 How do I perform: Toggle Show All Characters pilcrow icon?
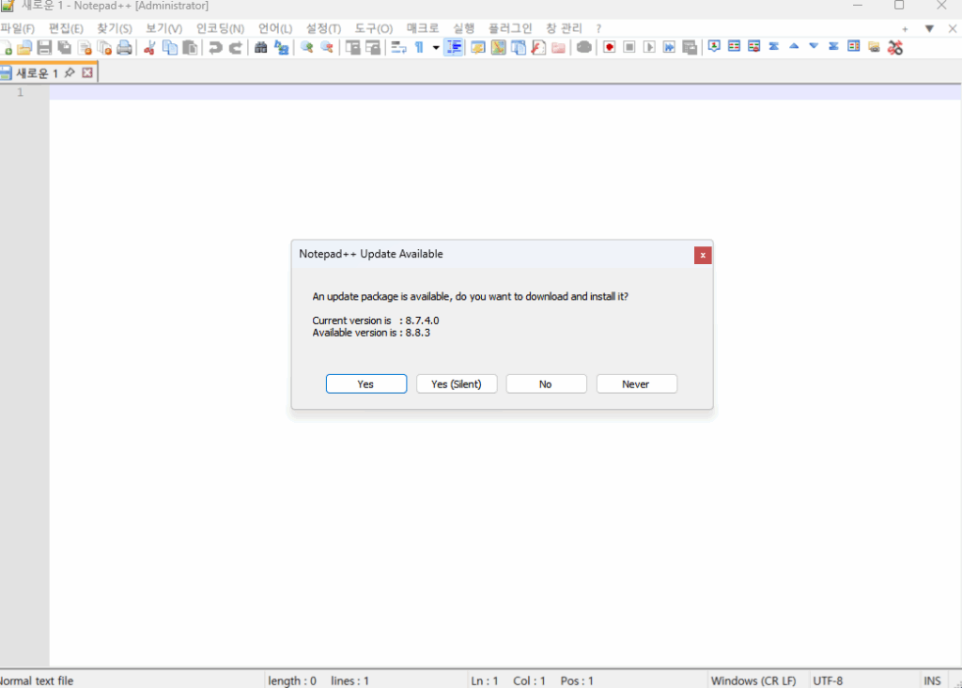click(419, 47)
